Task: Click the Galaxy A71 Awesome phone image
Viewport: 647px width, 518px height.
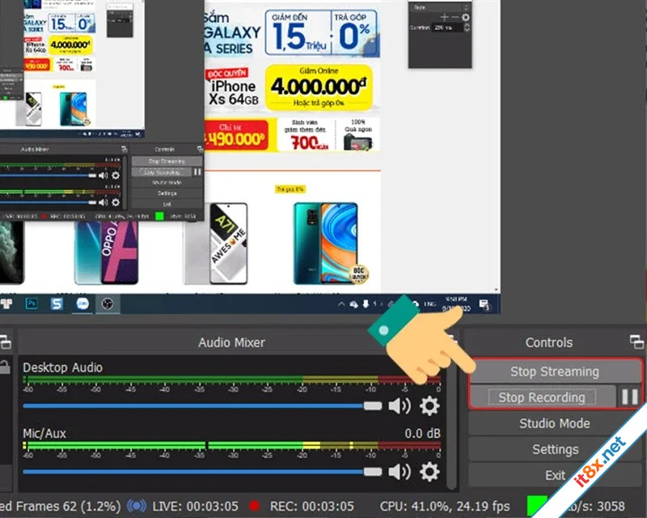Action: tap(229, 244)
